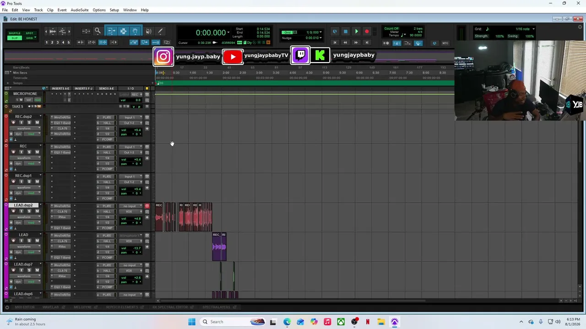Open the File menu
Viewport: 586px width, 329px height.
(5, 10)
